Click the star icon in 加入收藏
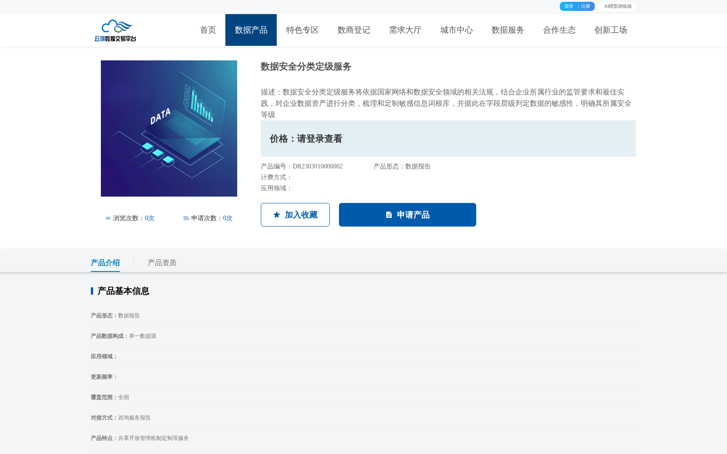The height and width of the screenshot is (454, 727). pyautogui.click(x=277, y=215)
